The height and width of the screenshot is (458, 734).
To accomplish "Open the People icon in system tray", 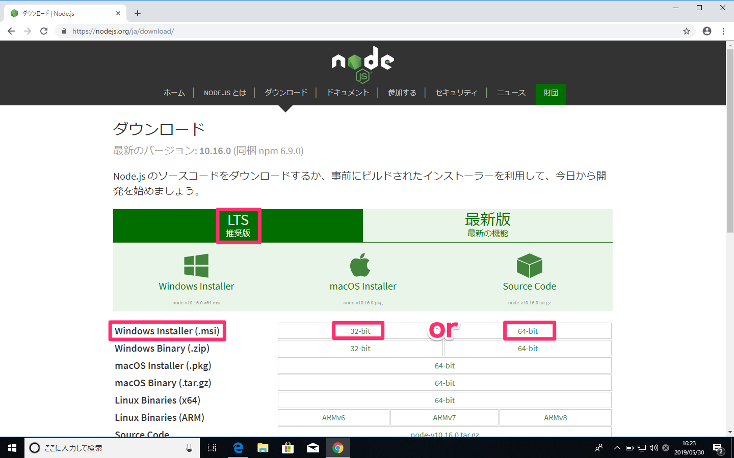I will point(599,448).
